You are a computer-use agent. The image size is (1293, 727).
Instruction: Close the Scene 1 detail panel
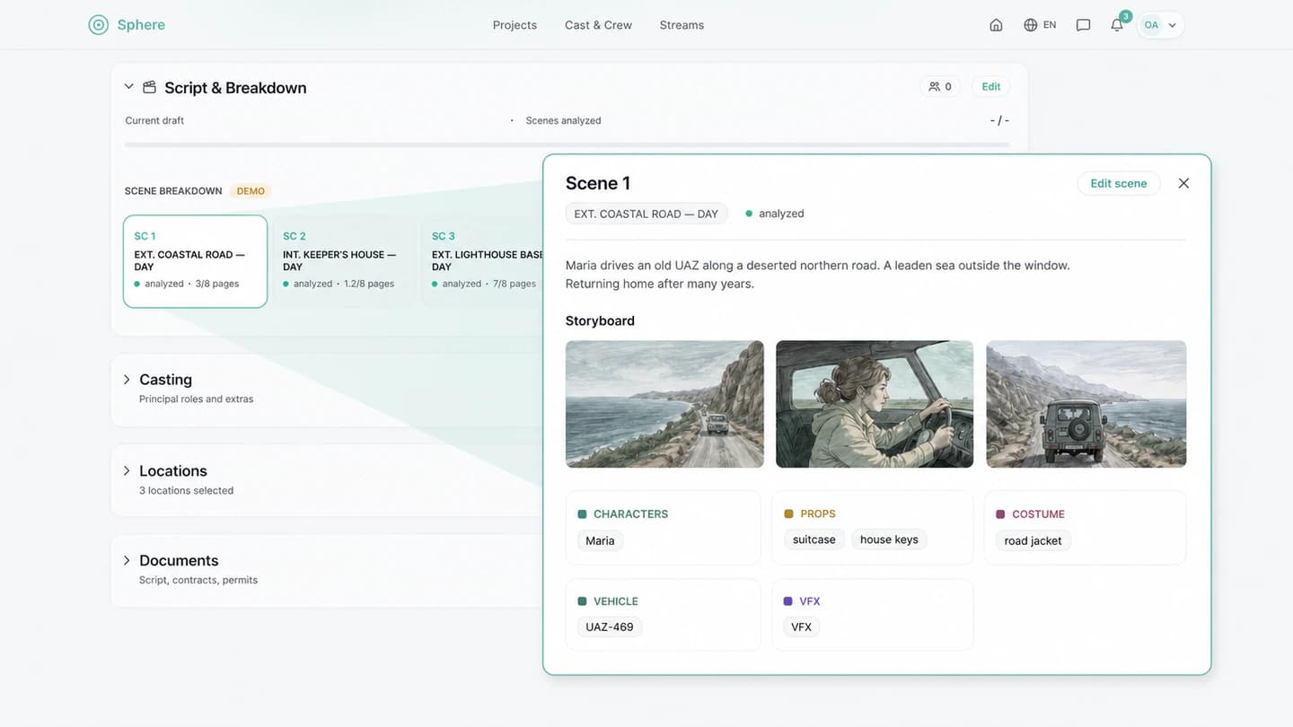tap(1183, 183)
